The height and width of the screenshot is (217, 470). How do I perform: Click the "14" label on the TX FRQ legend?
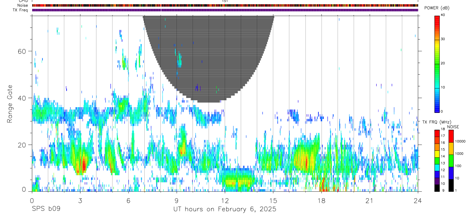[x=443, y=157]
